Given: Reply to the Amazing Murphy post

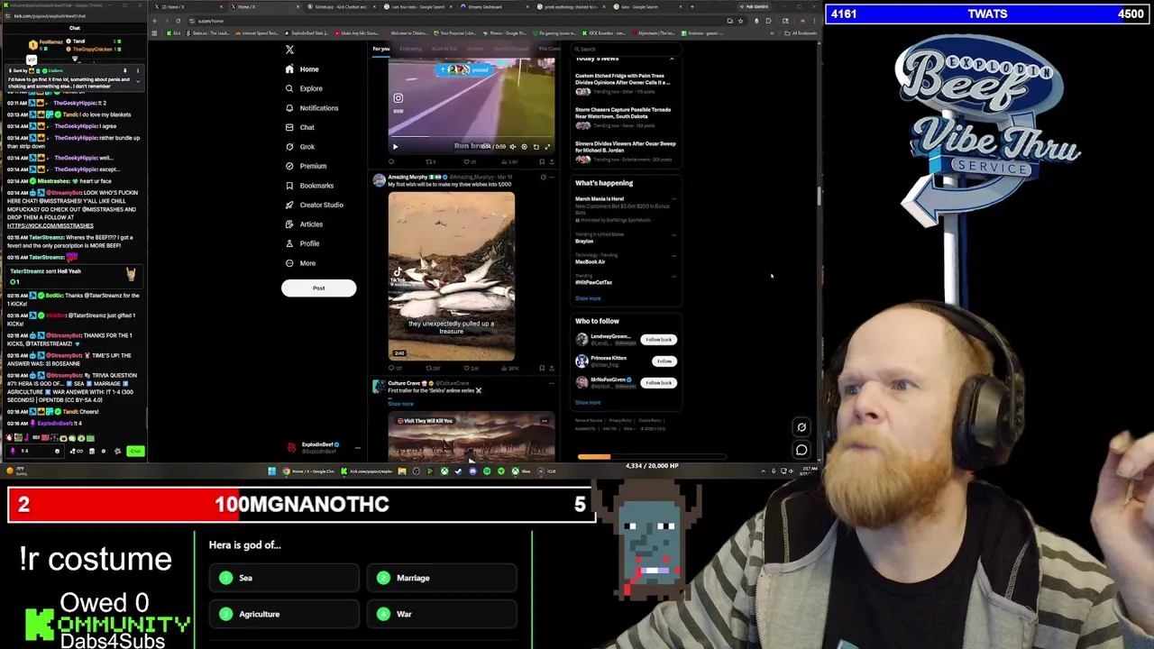Looking at the screenshot, I should [x=393, y=368].
